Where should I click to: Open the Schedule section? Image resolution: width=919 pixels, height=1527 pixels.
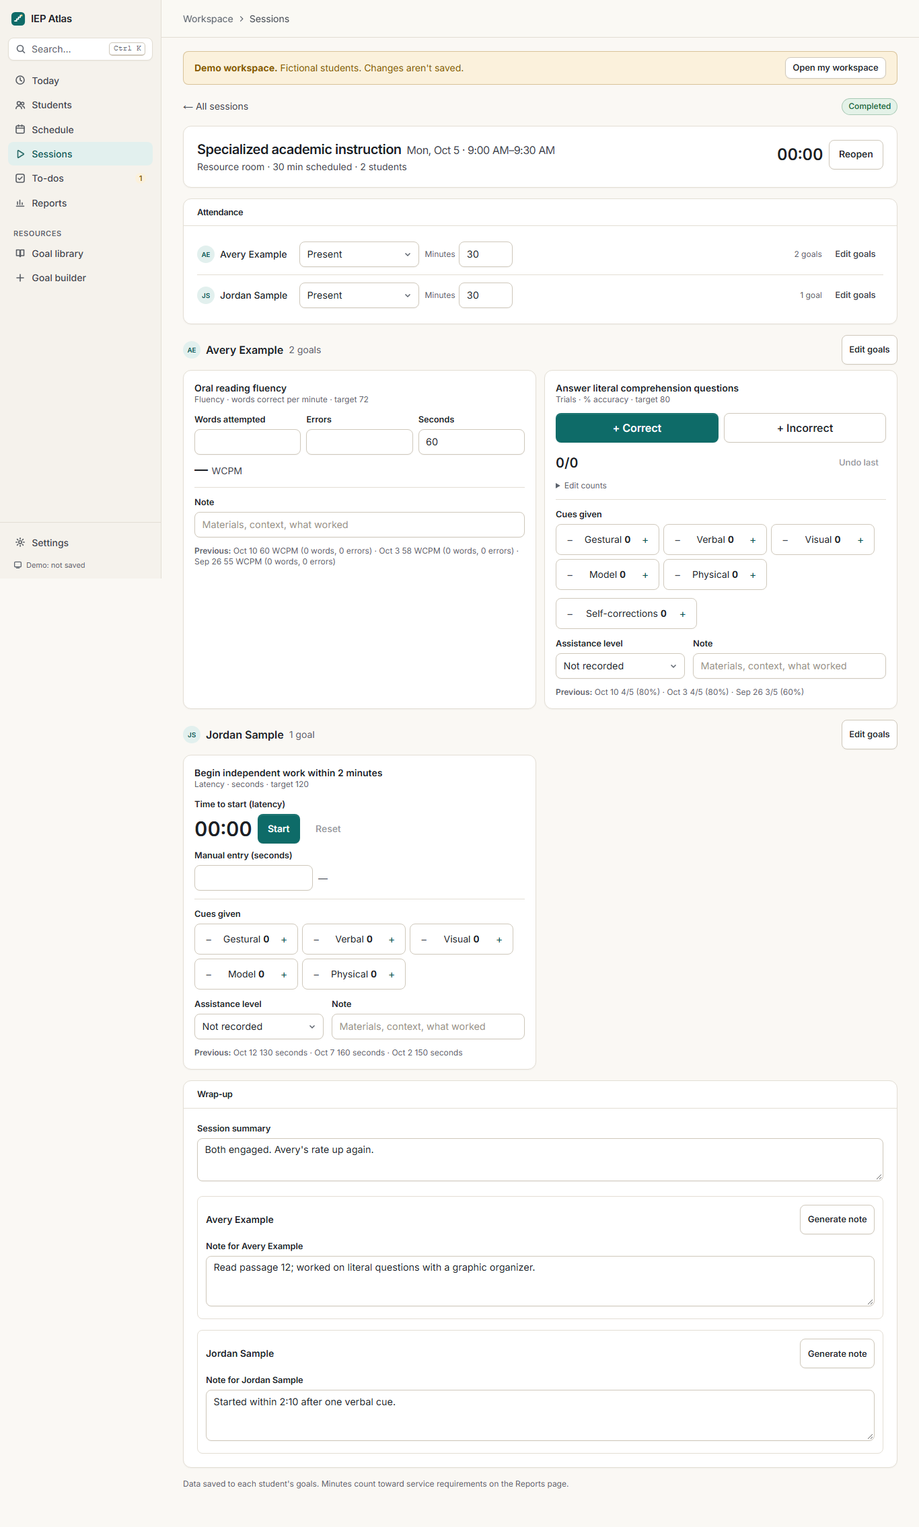click(80, 130)
